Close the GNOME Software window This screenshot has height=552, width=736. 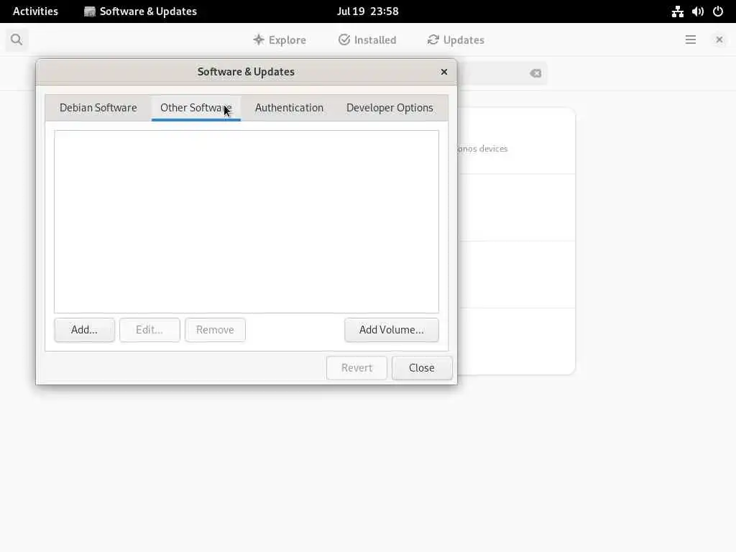coord(719,40)
